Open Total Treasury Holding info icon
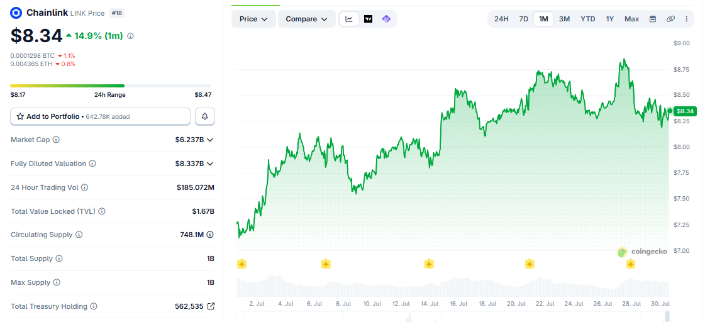The width and height of the screenshot is (705, 322). tap(94, 306)
